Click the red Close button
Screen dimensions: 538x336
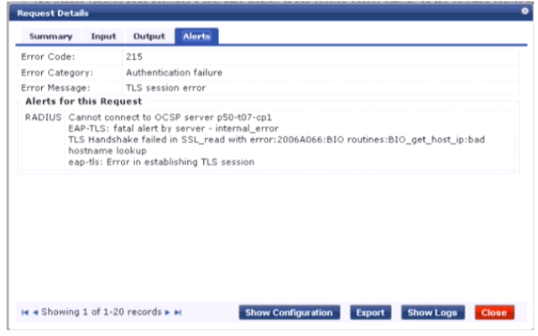pos(494,313)
